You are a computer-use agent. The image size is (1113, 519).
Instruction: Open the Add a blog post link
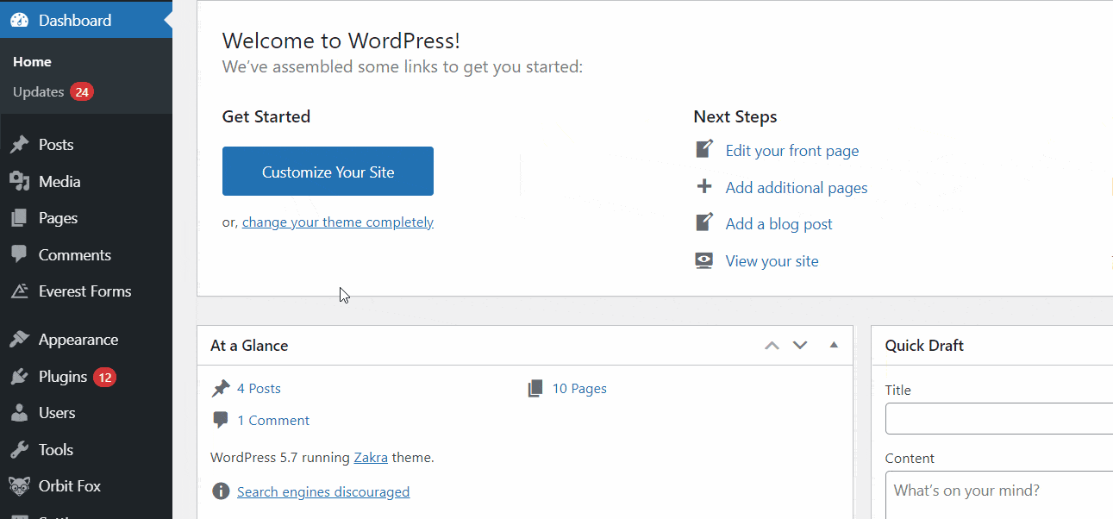point(779,224)
